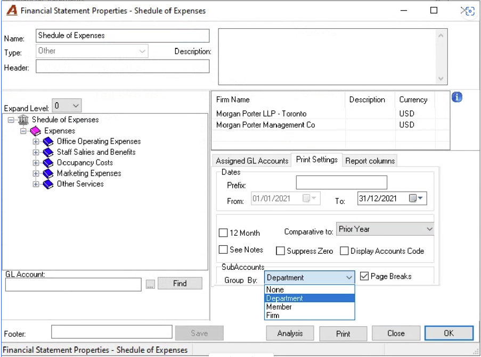Switch to Assigned GL Accounts tab
The width and height of the screenshot is (481, 357).
pos(252,161)
